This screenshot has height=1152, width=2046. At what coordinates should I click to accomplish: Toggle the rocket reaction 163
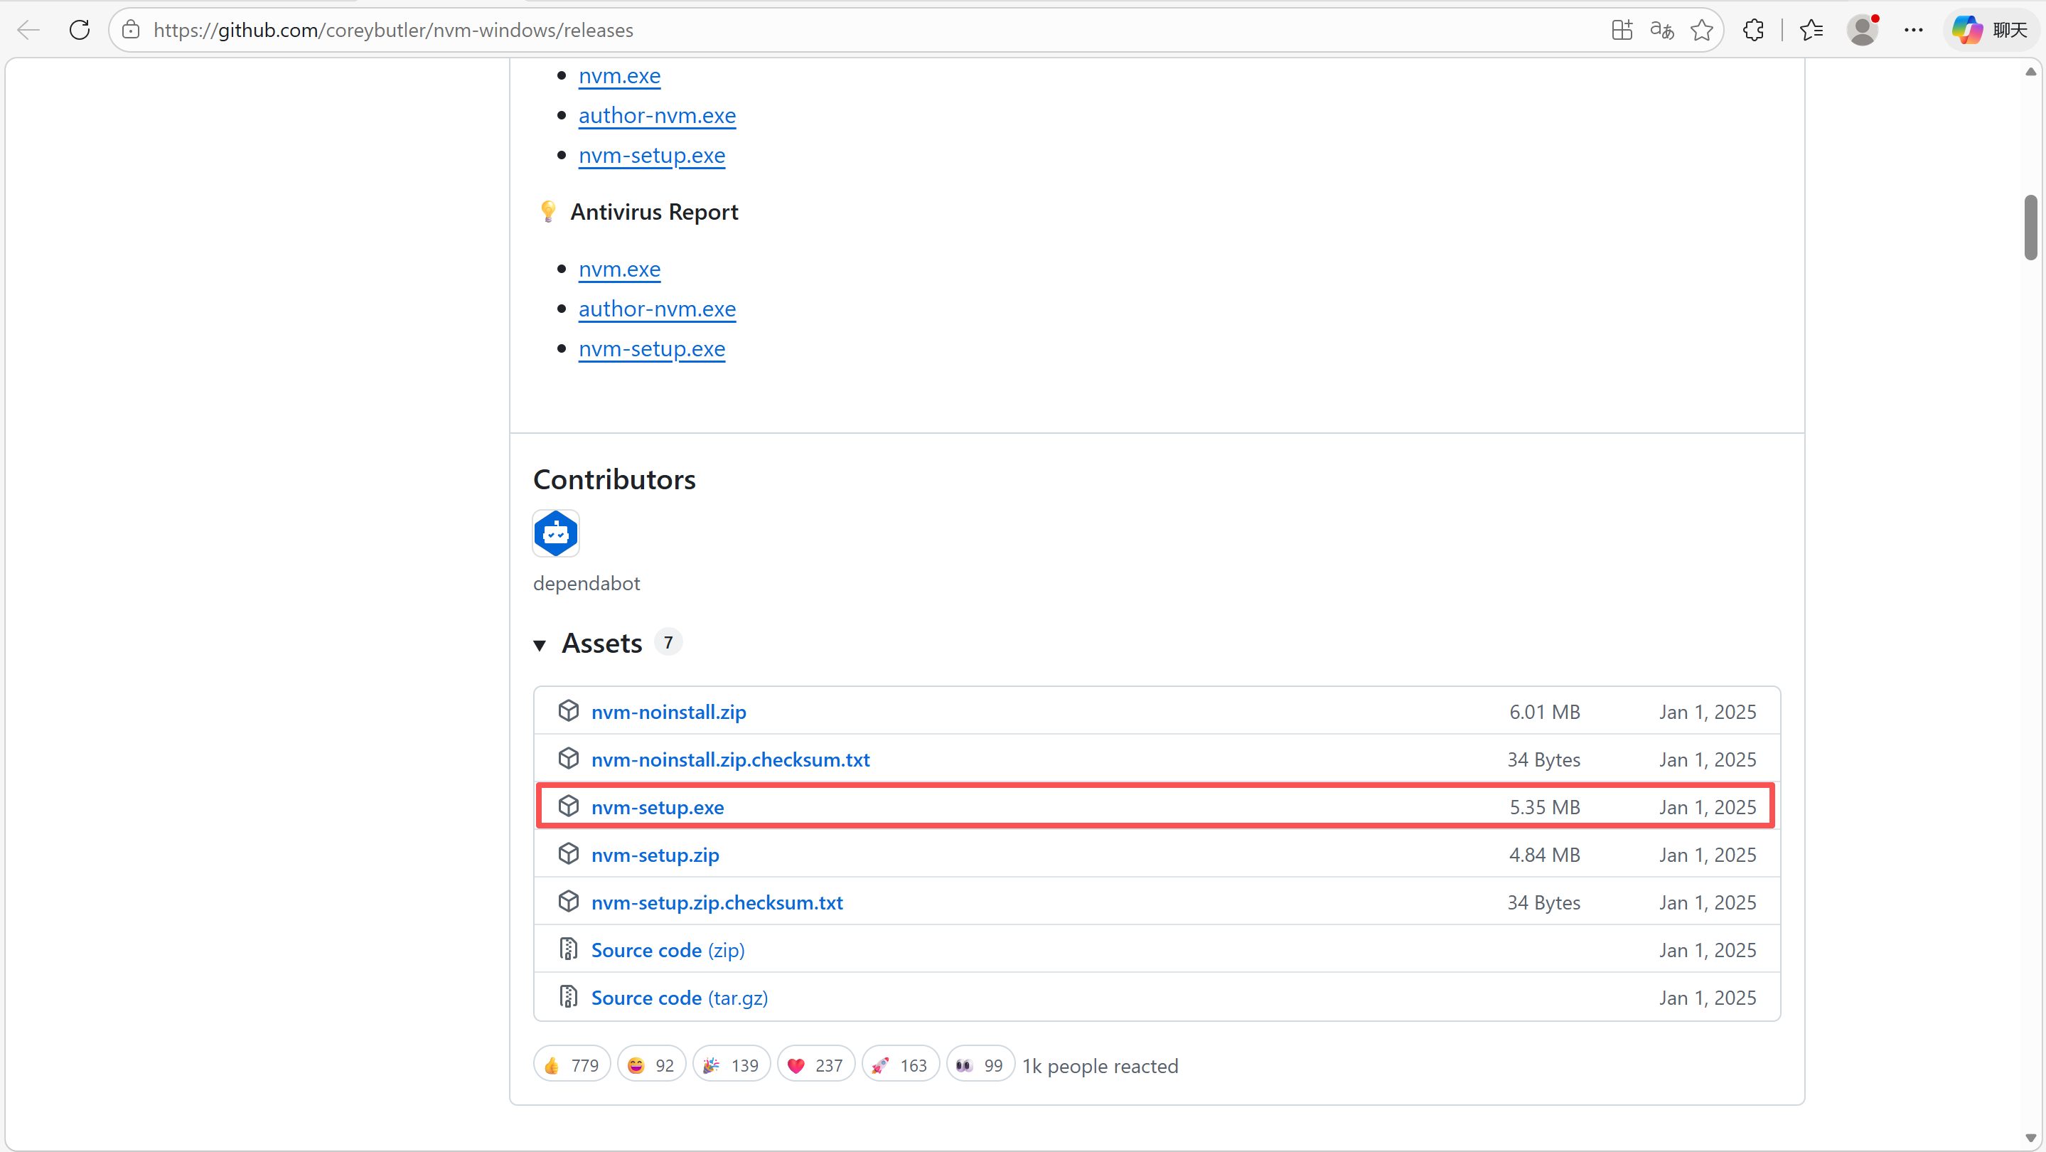click(900, 1065)
